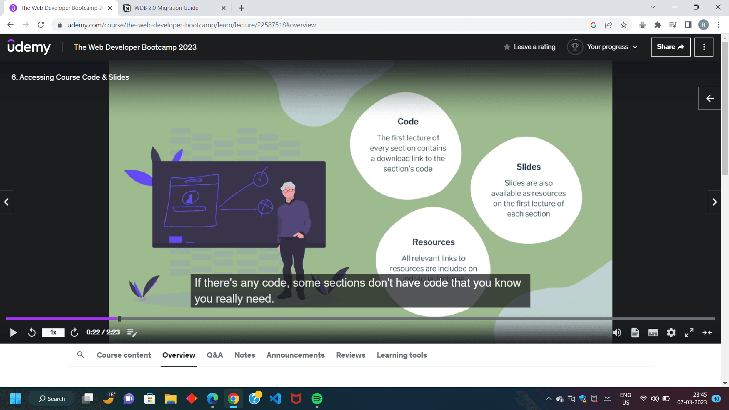729x410 pixels.
Task: Change the 1x playback speed
Action: pyautogui.click(x=53, y=333)
